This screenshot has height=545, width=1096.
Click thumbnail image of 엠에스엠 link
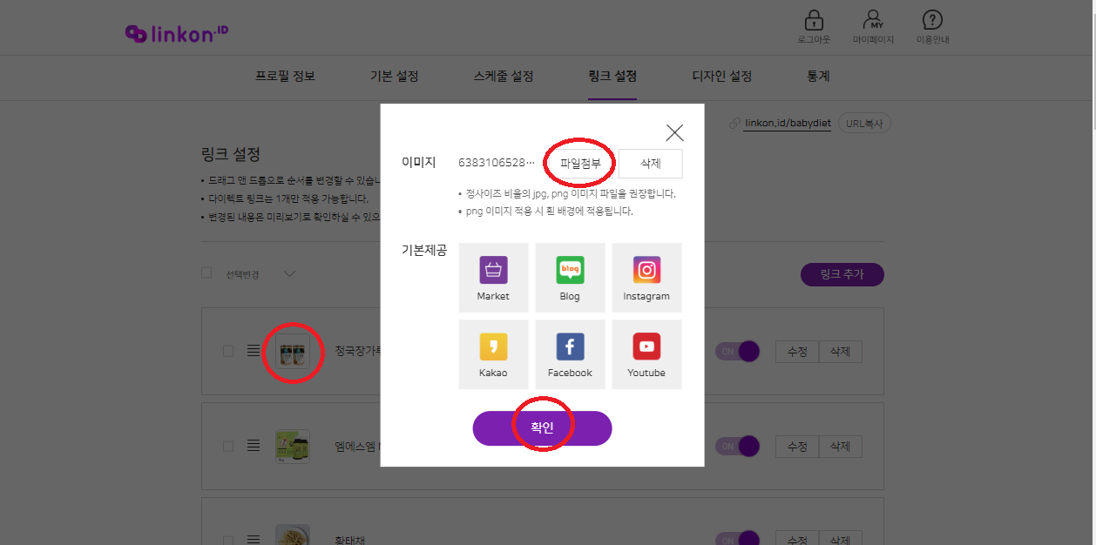(x=293, y=446)
